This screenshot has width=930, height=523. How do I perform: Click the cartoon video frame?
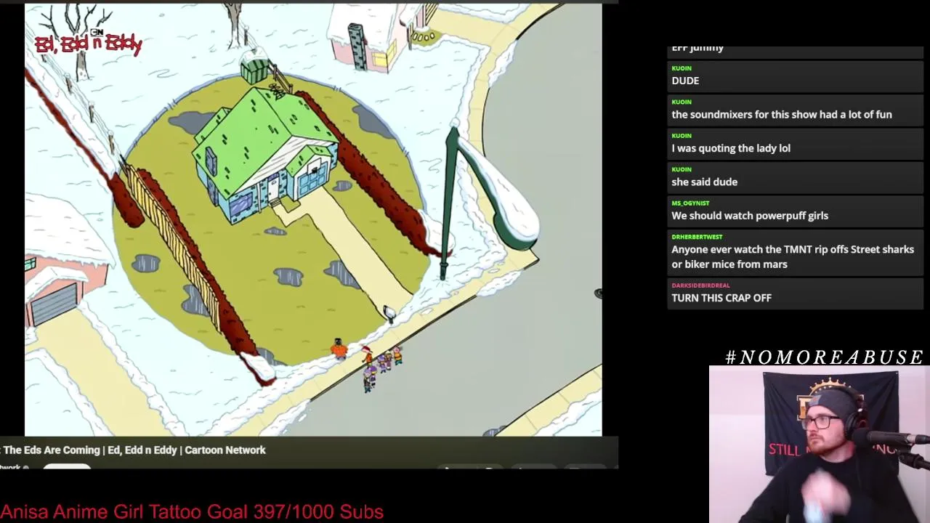click(x=313, y=219)
